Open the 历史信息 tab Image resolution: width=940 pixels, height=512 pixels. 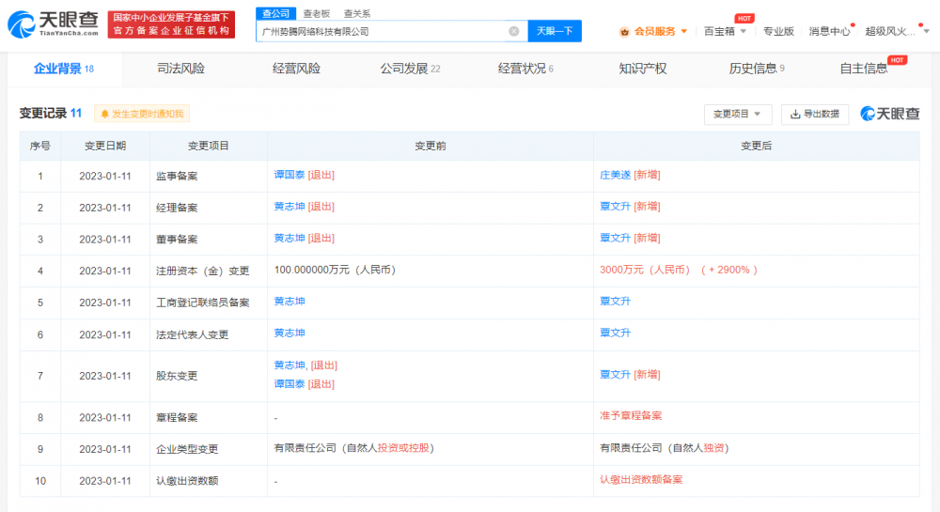point(757,69)
